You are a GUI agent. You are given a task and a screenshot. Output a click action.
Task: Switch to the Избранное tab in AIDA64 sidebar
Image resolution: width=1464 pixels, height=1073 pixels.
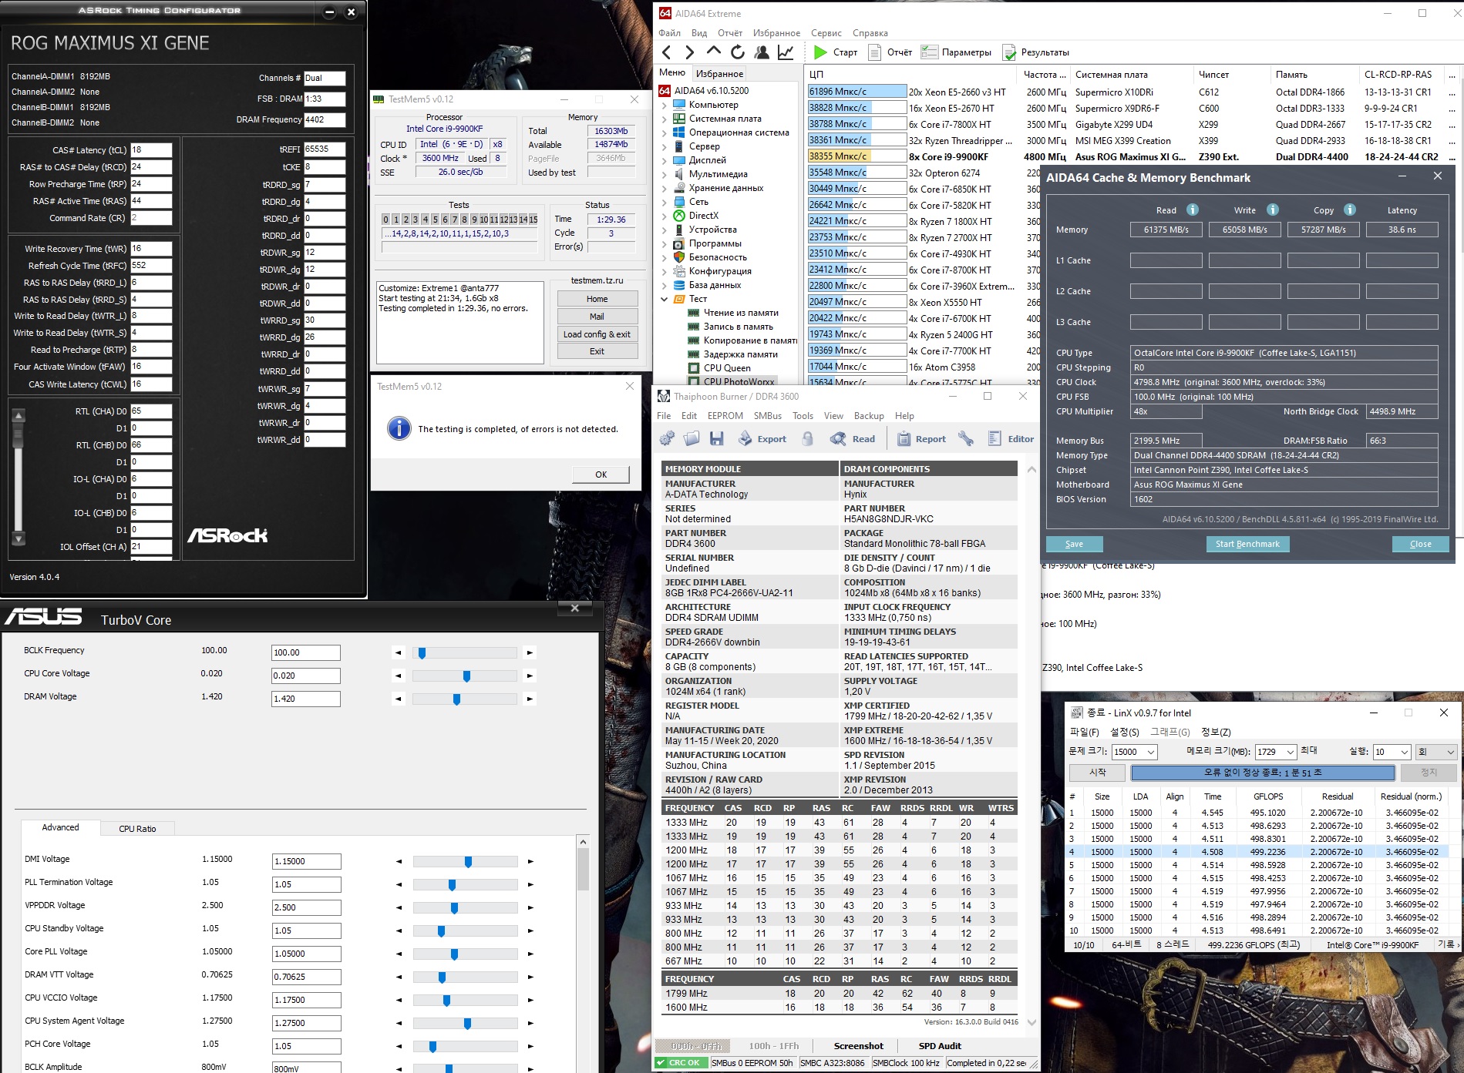point(719,74)
